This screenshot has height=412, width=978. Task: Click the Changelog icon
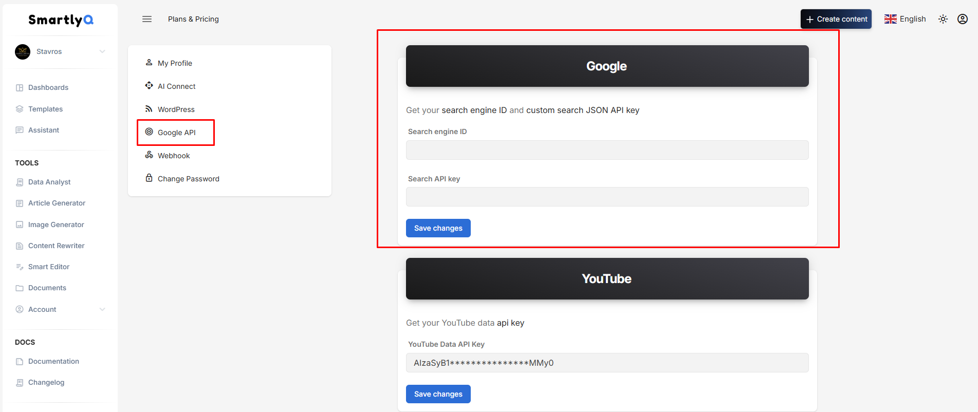coord(20,383)
